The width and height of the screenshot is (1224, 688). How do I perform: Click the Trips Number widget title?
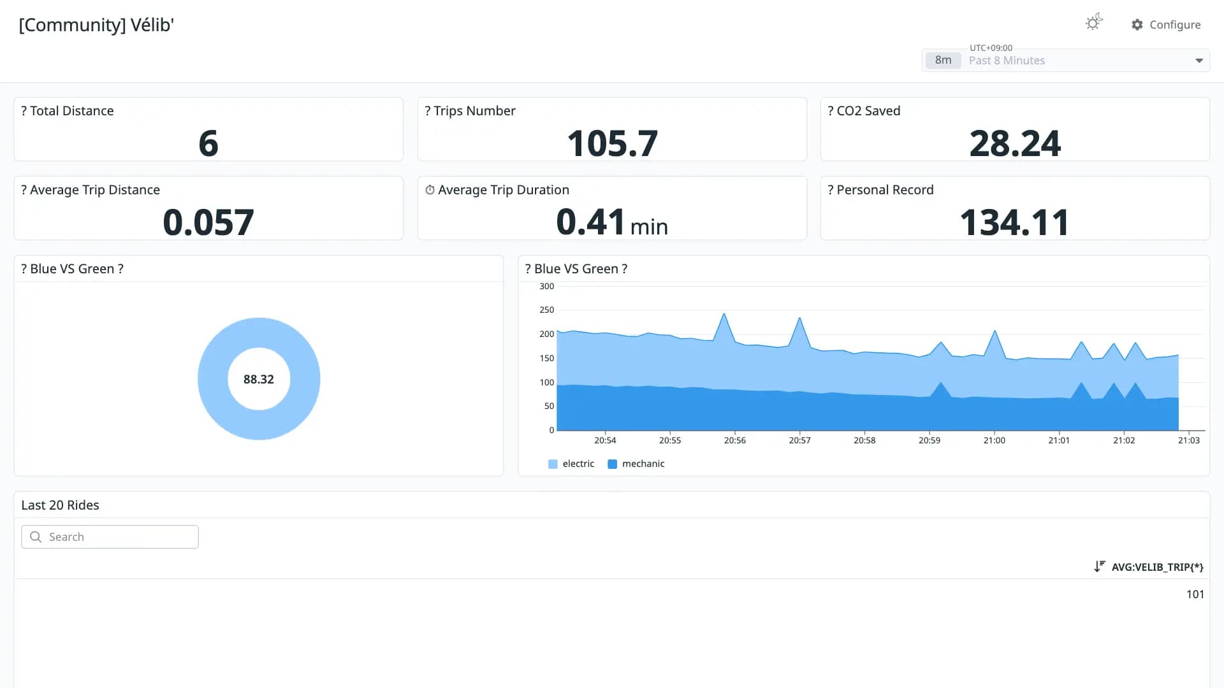pyautogui.click(x=470, y=111)
